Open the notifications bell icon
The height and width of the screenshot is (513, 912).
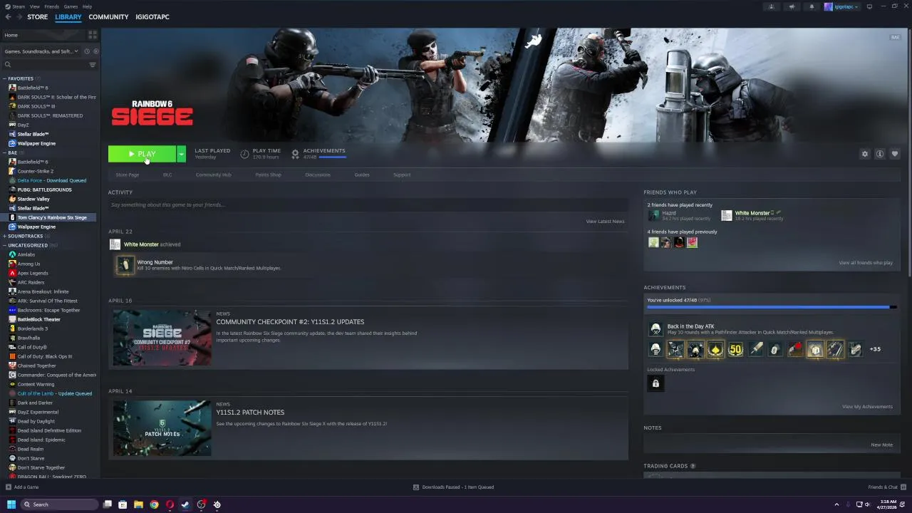[x=812, y=6]
